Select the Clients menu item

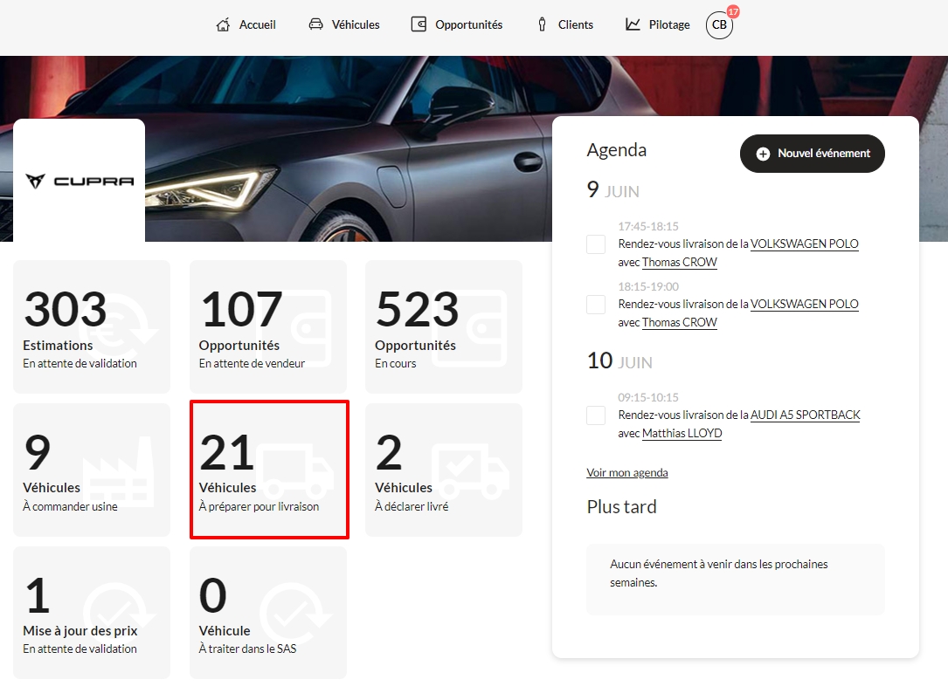(565, 24)
